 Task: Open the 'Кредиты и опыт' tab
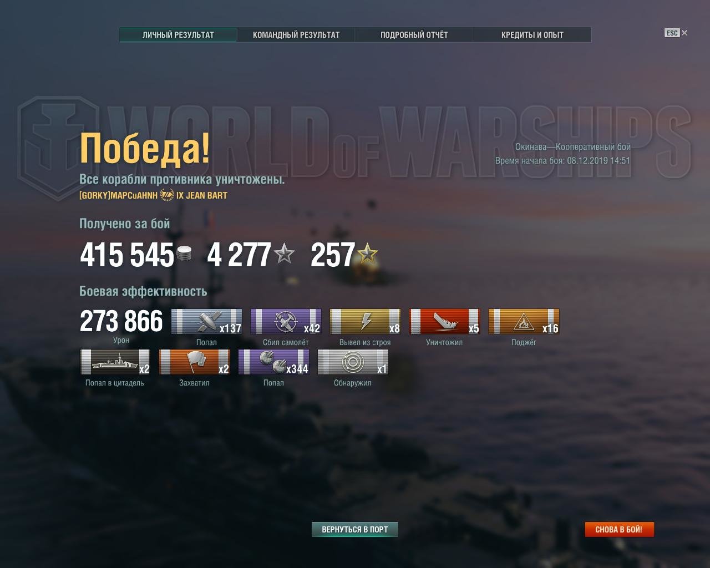(532, 34)
